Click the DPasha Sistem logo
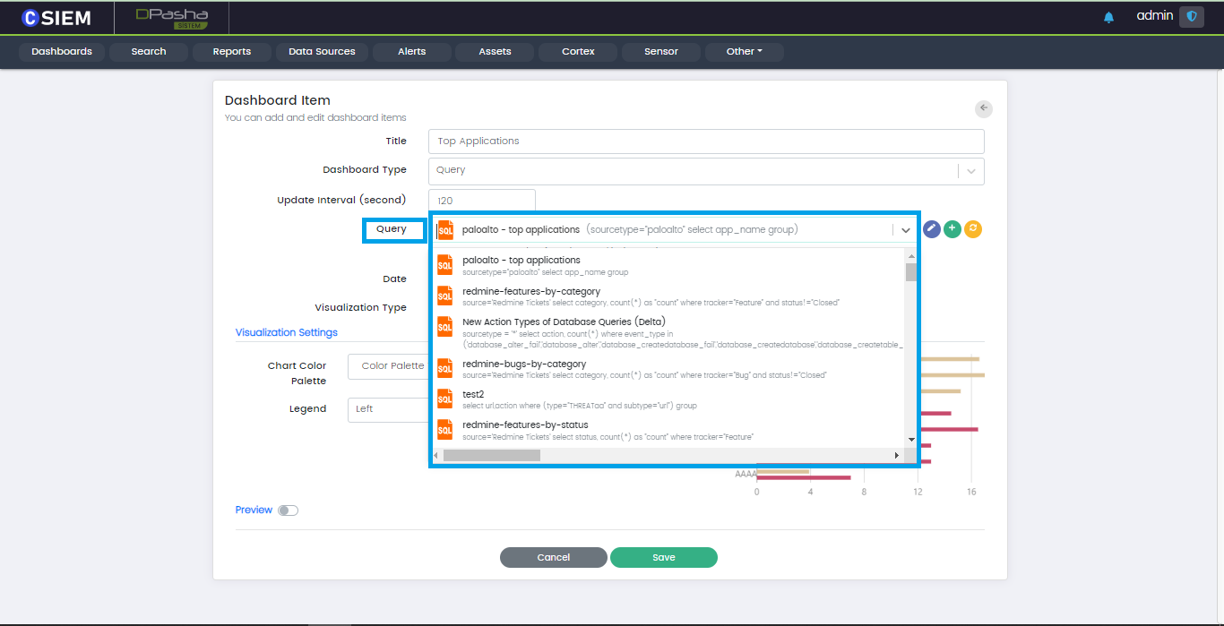Image resolution: width=1224 pixels, height=626 pixels. click(171, 18)
